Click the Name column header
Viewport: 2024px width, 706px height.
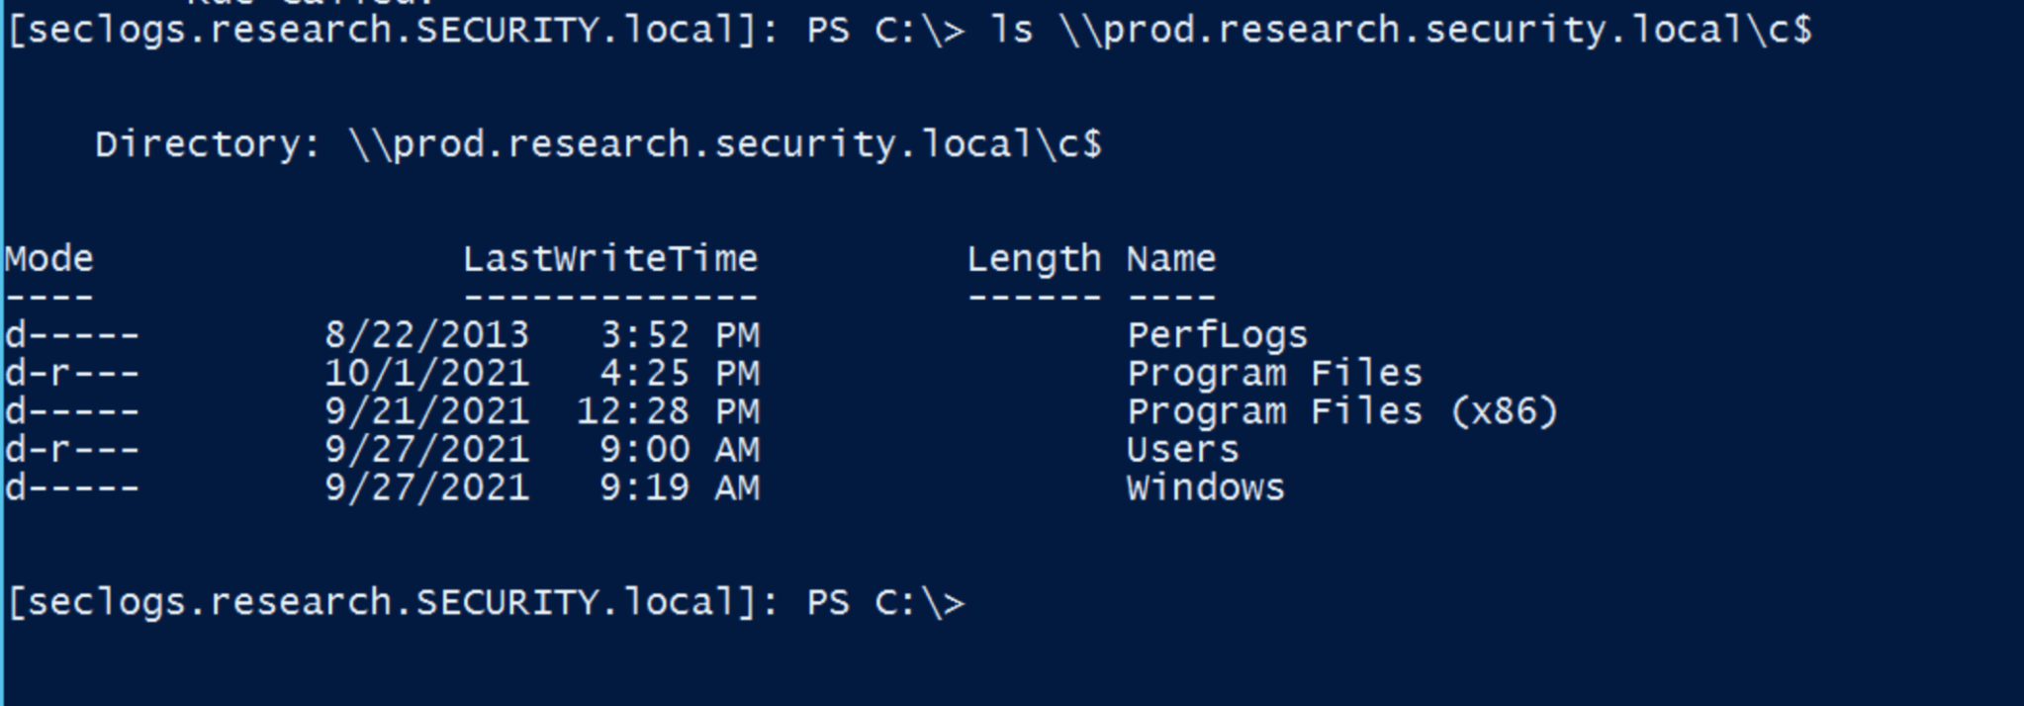[x=1170, y=259]
